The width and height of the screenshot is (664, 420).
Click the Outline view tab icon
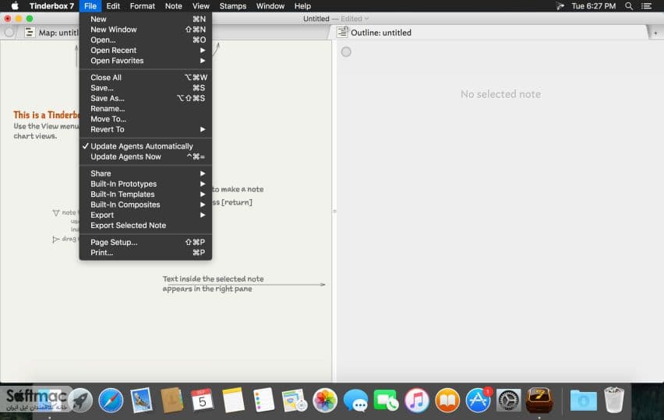tap(342, 32)
